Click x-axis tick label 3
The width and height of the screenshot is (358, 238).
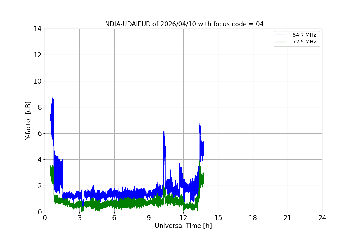pos(79,218)
